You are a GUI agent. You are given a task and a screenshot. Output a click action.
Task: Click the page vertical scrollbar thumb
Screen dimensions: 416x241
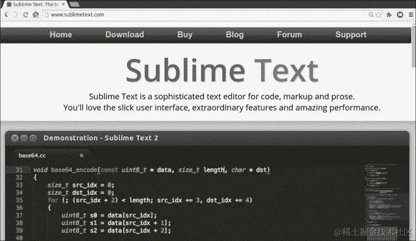[x=413, y=46]
